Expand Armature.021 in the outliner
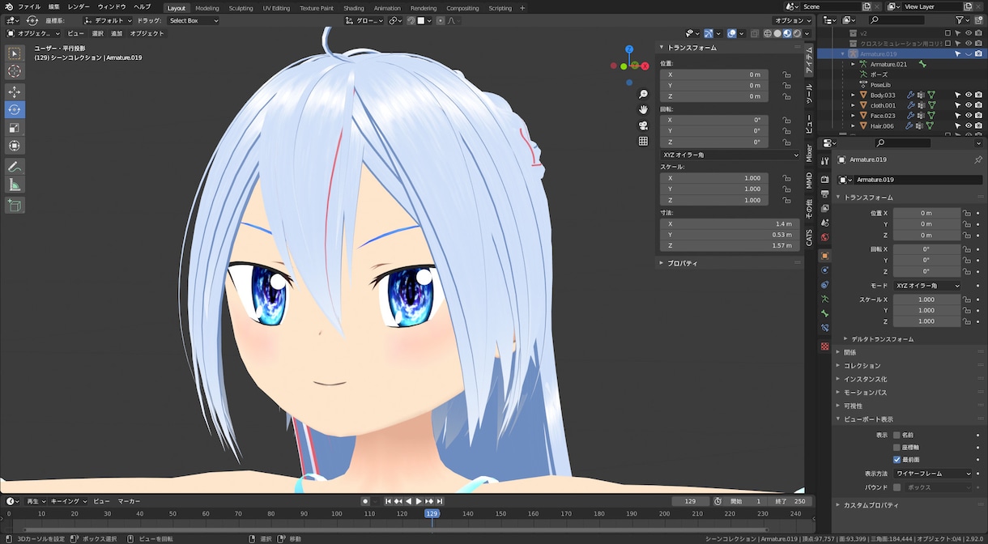 point(854,64)
